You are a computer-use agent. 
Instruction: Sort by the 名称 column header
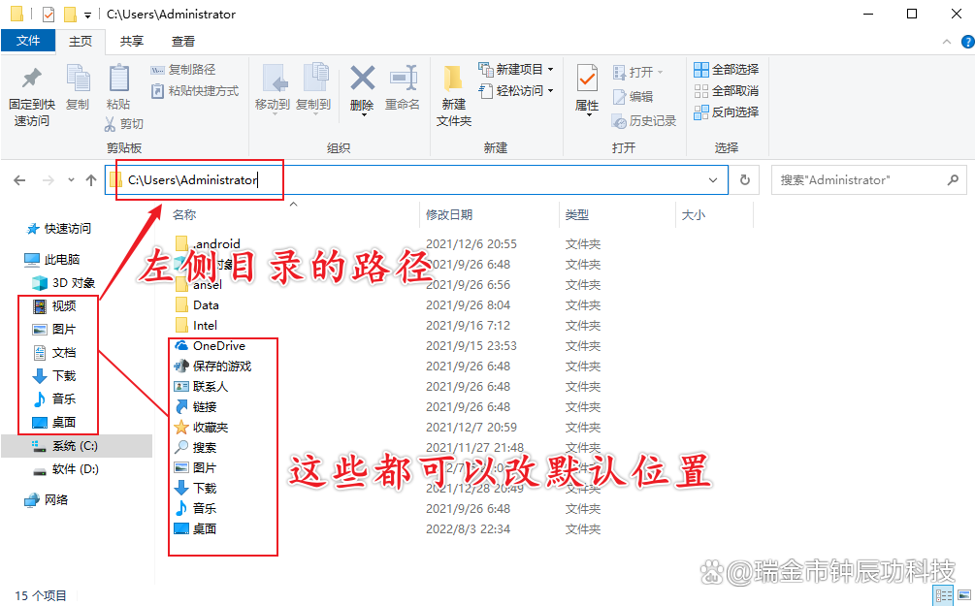(184, 215)
